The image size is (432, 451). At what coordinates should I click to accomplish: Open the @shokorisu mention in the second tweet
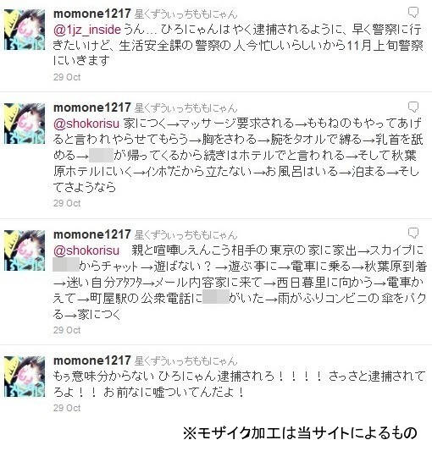click(86, 124)
